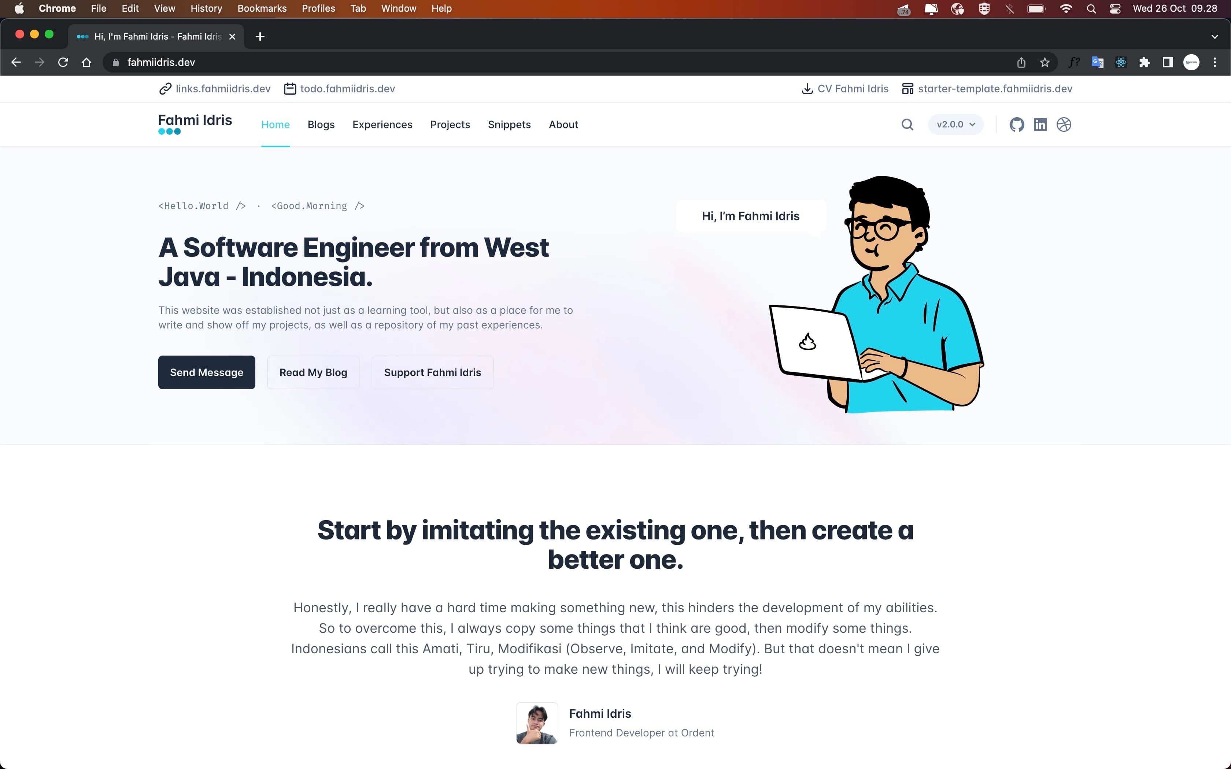Open the Extensions puzzle icon

point(1144,63)
